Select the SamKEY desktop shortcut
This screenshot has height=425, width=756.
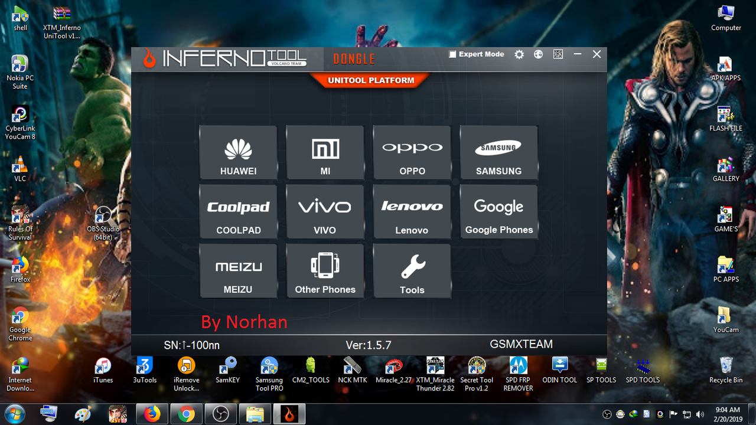[228, 370]
